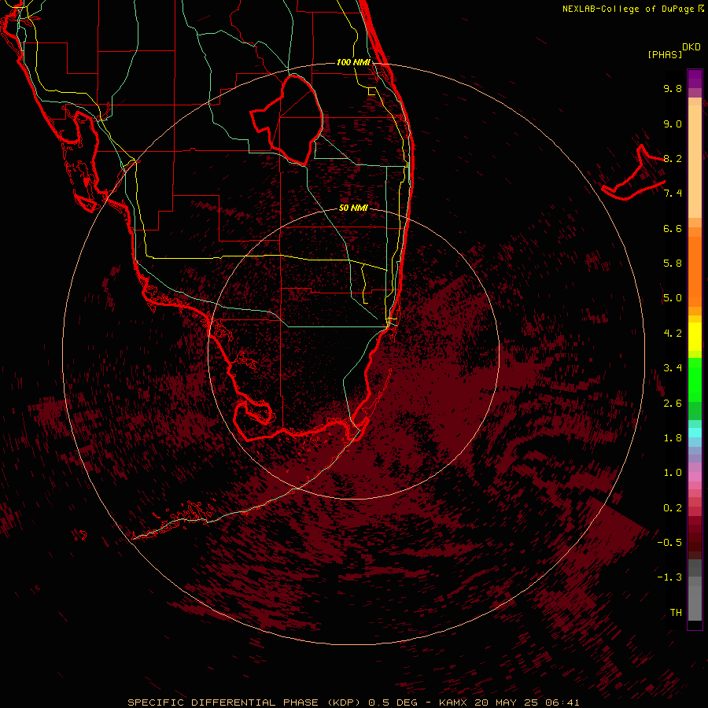Click the 8.2 color scale value

[673, 158]
